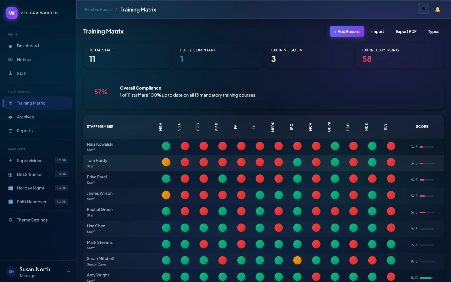451x282 pixels.
Task: Open Dashboard from the sidebar
Action: 38,46
